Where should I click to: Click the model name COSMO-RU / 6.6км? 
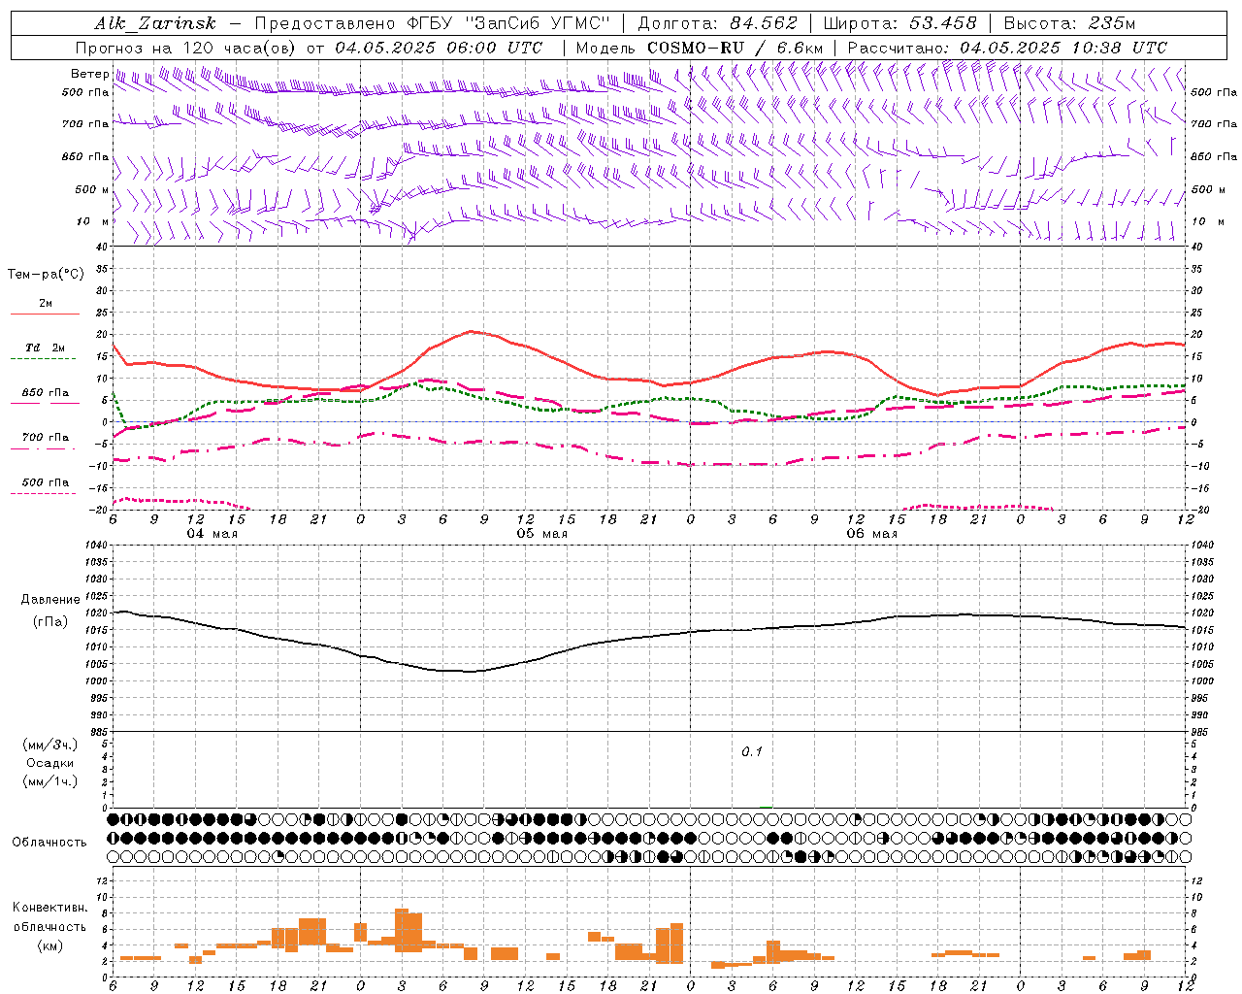735,48
